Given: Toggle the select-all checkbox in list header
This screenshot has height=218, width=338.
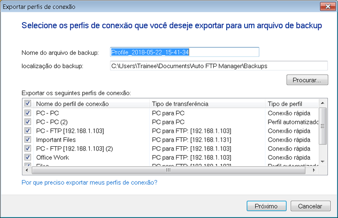Looking at the screenshot, I should point(28,104).
